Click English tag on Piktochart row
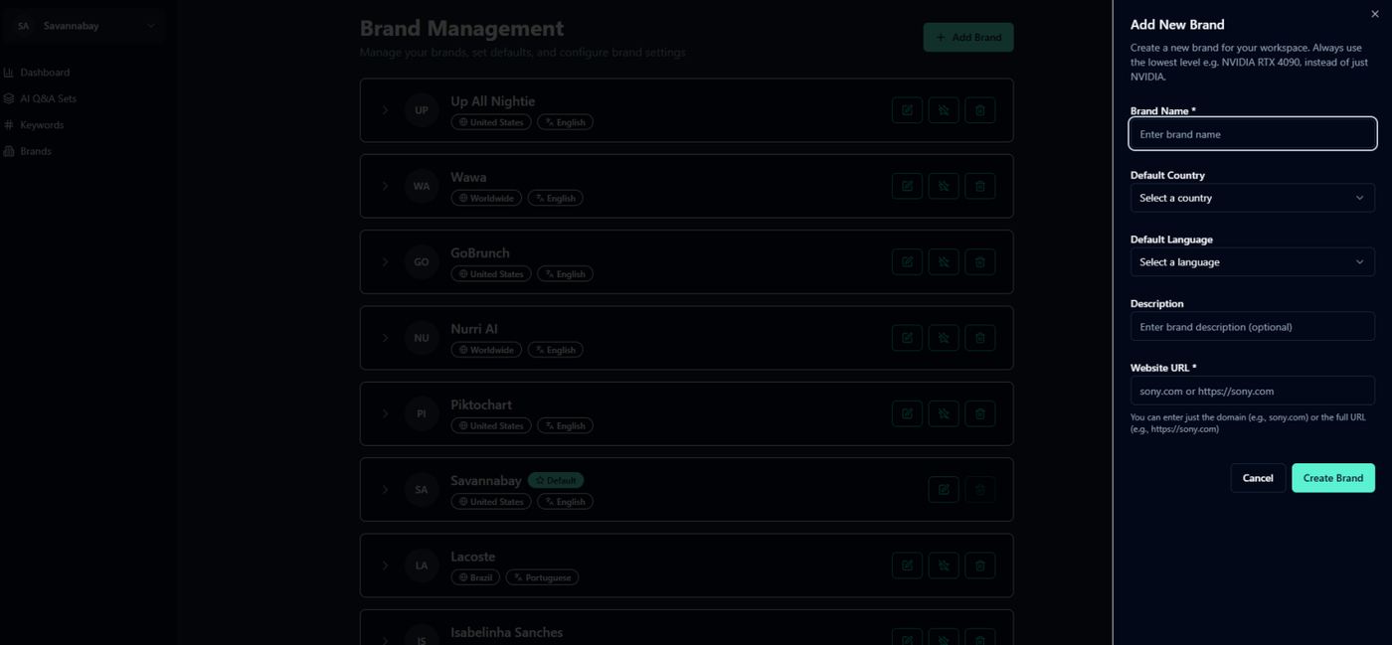Image resolution: width=1392 pixels, height=645 pixels. [x=565, y=425]
